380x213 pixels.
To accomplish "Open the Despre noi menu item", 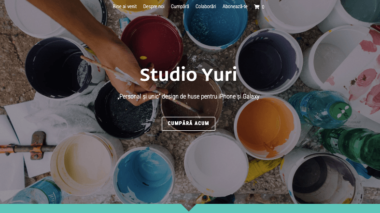I will pos(154,7).
